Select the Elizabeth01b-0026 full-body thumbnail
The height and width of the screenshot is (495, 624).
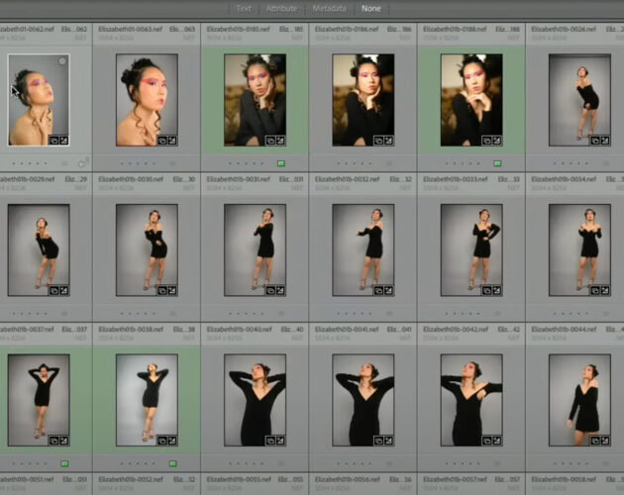(579, 100)
